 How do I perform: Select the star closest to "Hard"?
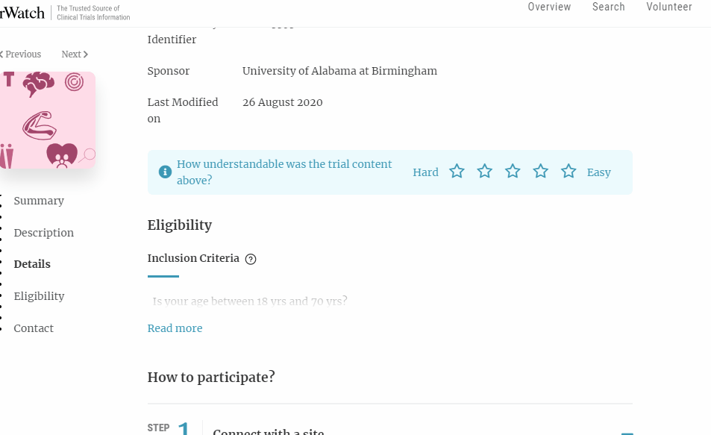(457, 170)
